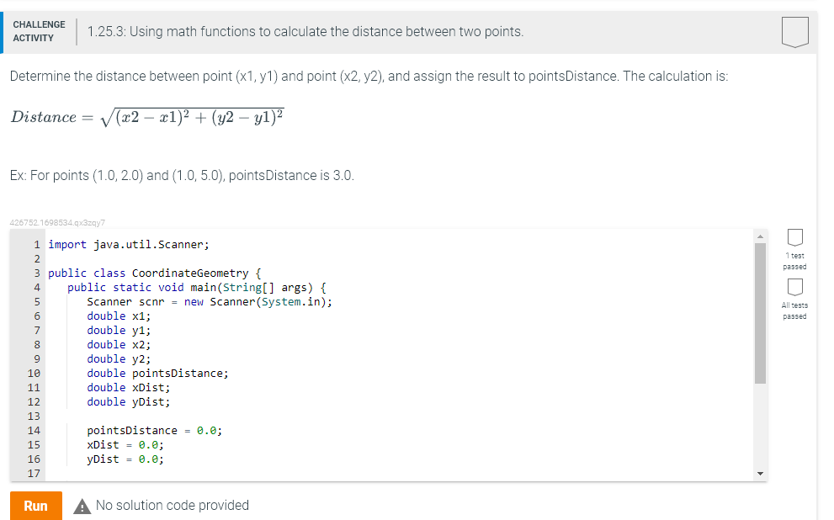Viewport: 834px width, 520px height.
Task: Click the "No solution code provided" message
Action: pyautogui.click(x=173, y=505)
